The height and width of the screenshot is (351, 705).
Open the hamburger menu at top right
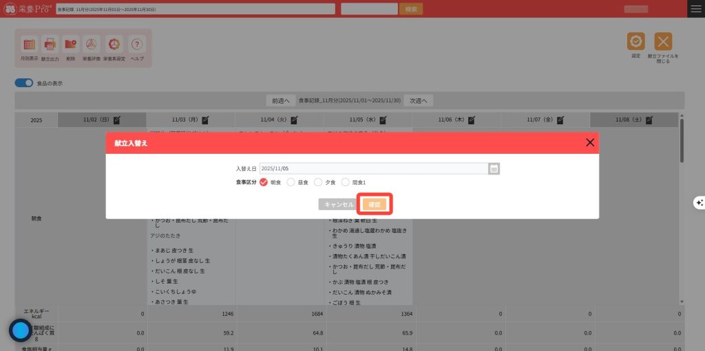click(x=696, y=8)
